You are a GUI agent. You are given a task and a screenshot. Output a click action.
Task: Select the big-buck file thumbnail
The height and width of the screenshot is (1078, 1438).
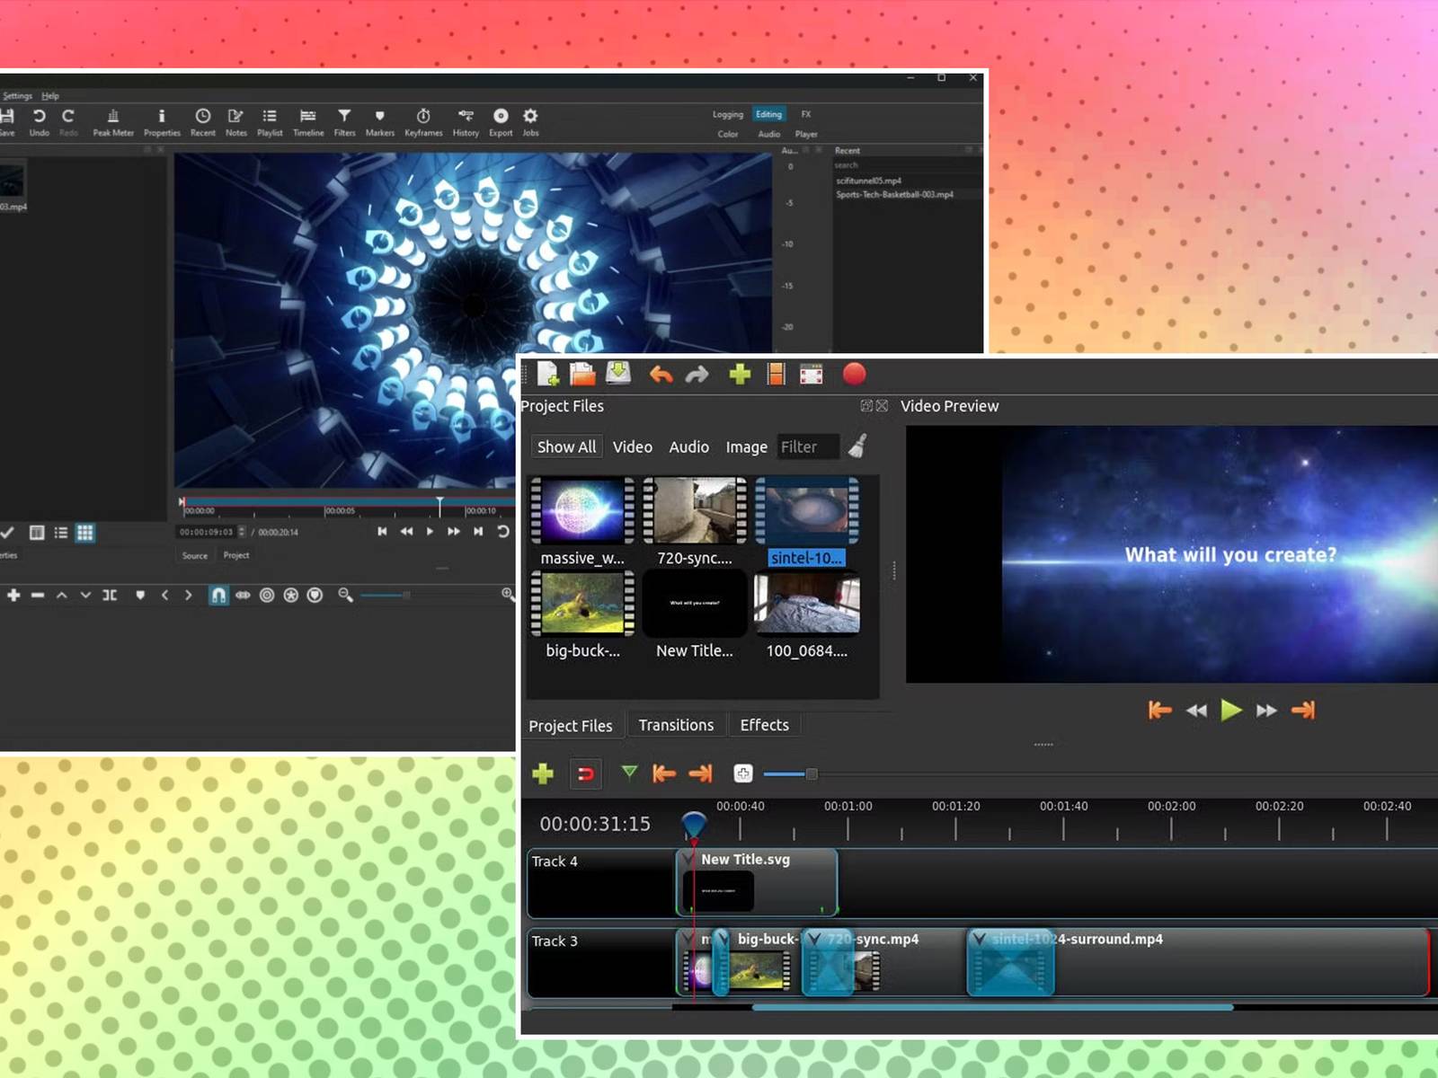coord(582,603)
